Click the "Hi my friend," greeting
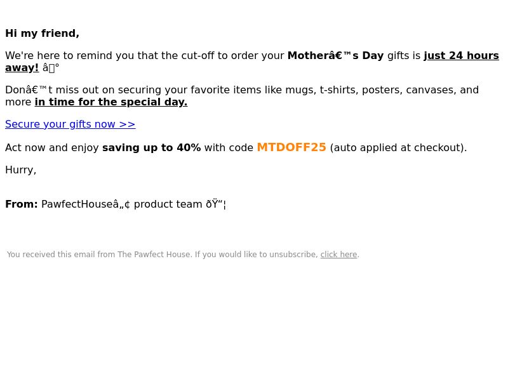508x381 pixels. coord(42,34)
